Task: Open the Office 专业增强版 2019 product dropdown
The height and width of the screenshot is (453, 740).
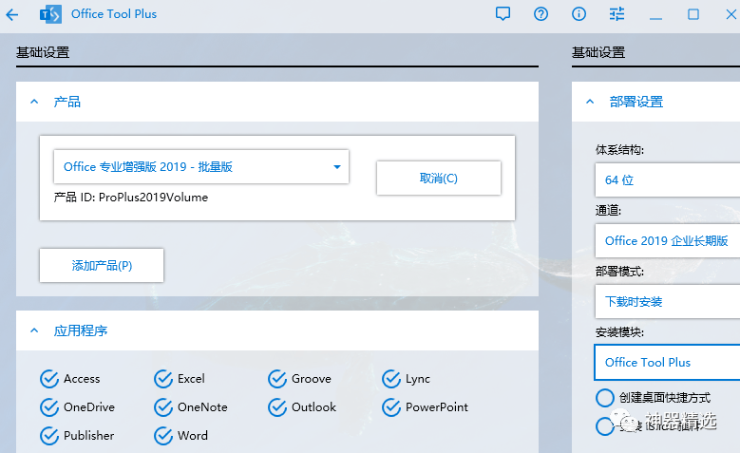Action: (201, 166)
